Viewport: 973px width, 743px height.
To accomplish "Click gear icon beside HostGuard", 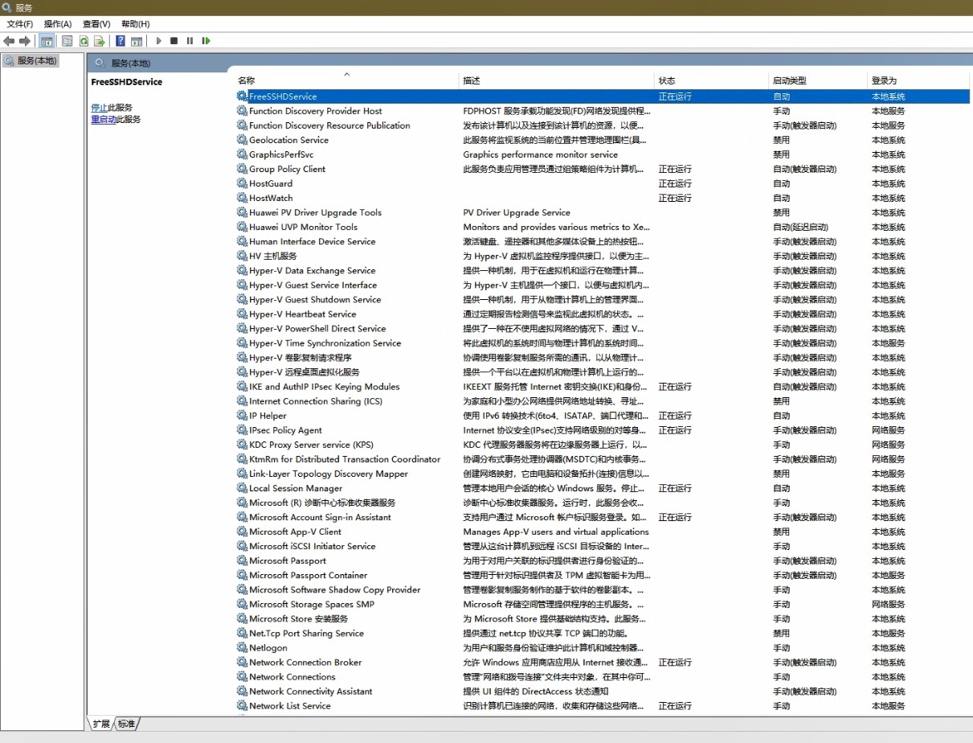I will point(242,183).
